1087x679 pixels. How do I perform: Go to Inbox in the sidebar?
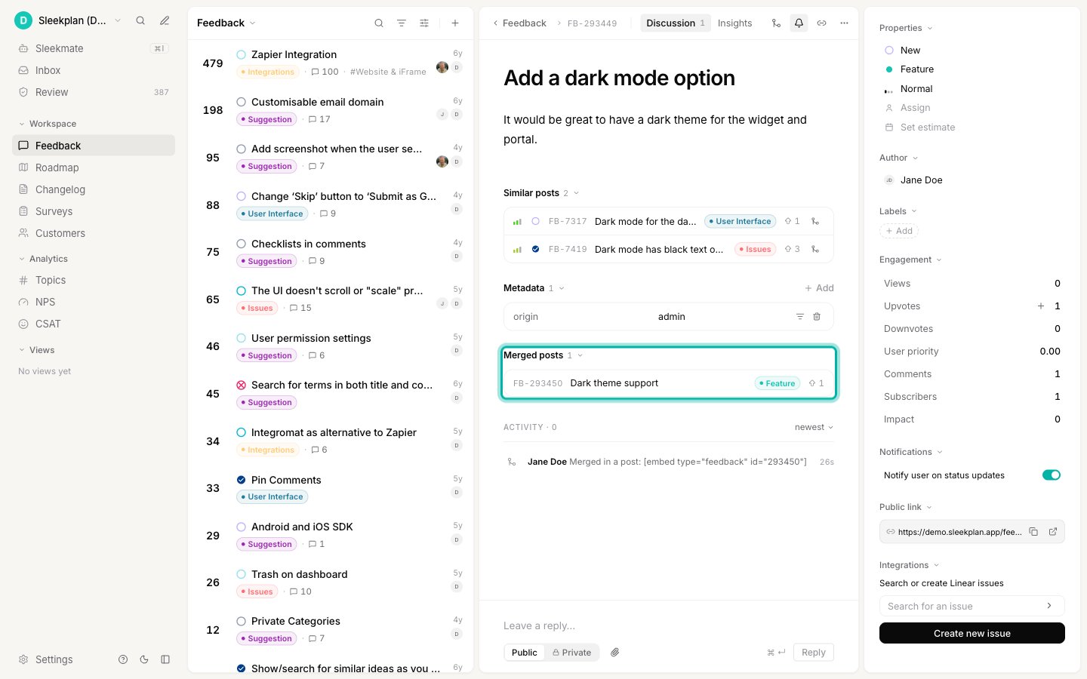tap(94, 70)
